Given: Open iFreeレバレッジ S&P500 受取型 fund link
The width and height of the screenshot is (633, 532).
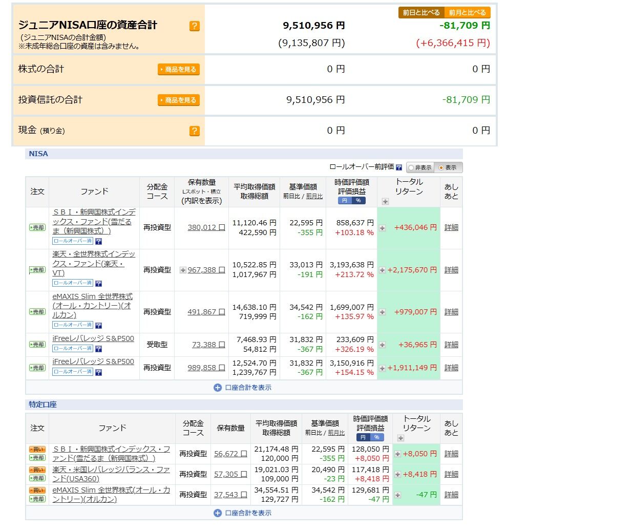Looking at the screenshot, I should click(x=93, y=338).
